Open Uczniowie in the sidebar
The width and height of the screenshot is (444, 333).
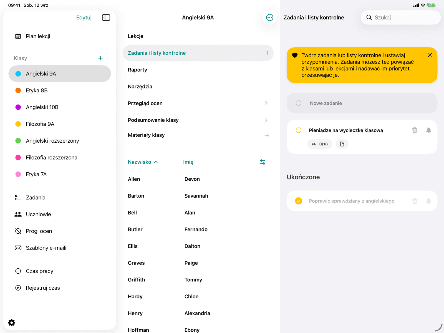pos(60,214)
